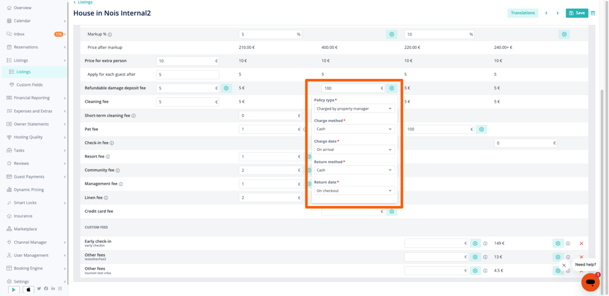Click settings gear beside Refundable damage deposit fee

click(226, 88)
